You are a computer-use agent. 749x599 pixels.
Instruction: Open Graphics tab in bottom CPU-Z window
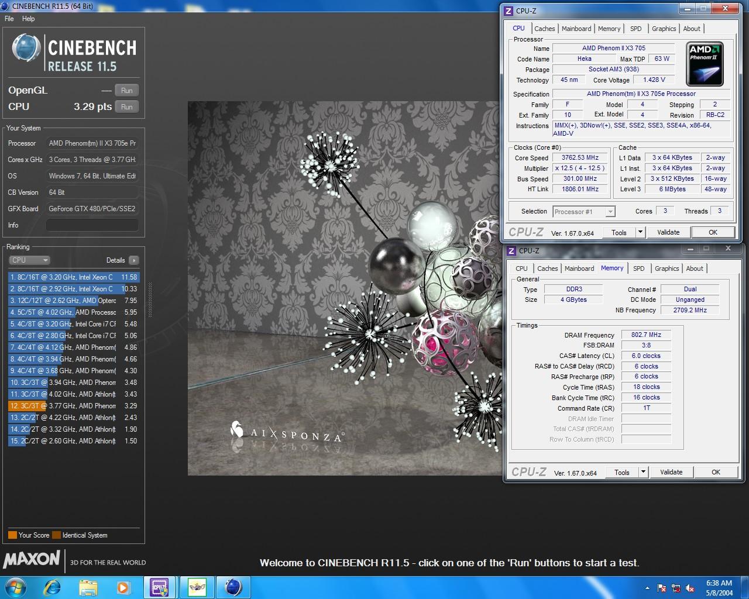coord(666,268)
